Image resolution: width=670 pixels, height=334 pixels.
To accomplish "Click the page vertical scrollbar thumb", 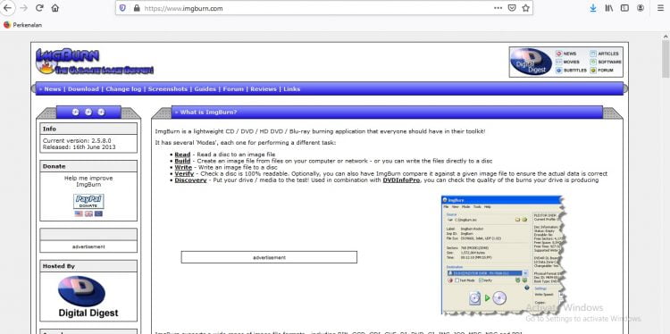I will click(666, 59).
